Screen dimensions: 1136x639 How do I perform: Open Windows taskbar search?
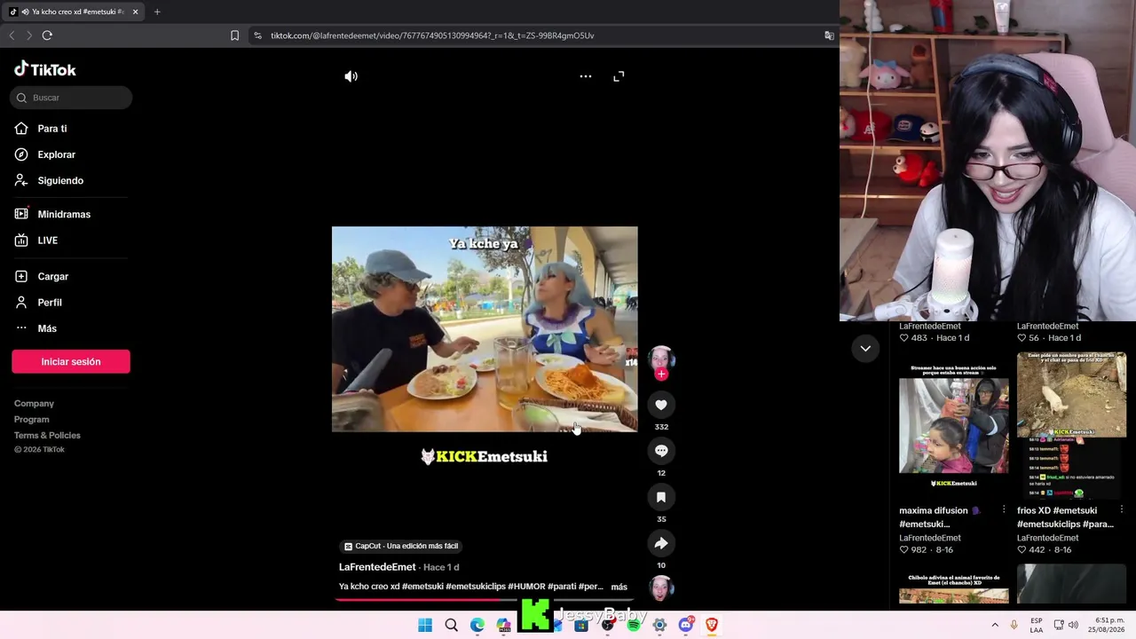pos(451,625)
